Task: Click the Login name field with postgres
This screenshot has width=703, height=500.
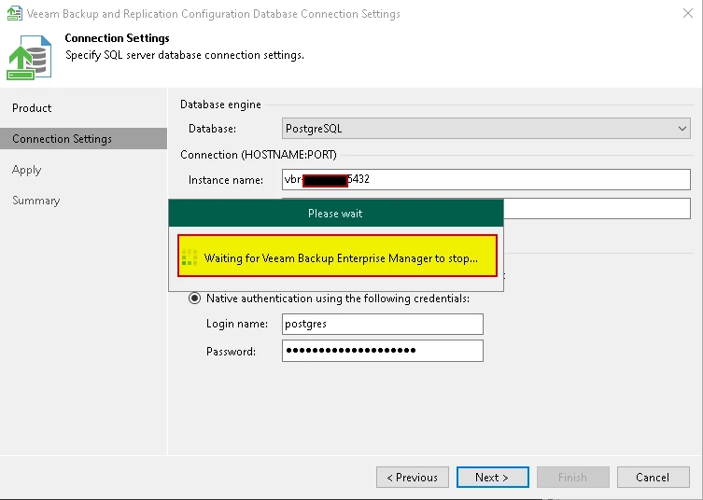Action: coord(383,324)
